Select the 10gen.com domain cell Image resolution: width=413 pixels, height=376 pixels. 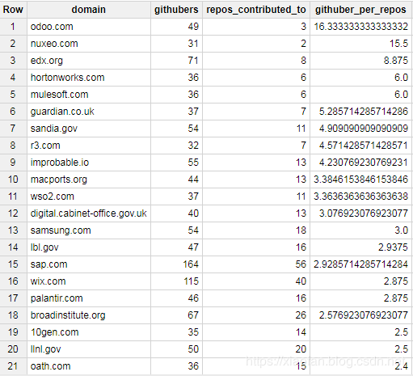[x=89, y=332]
